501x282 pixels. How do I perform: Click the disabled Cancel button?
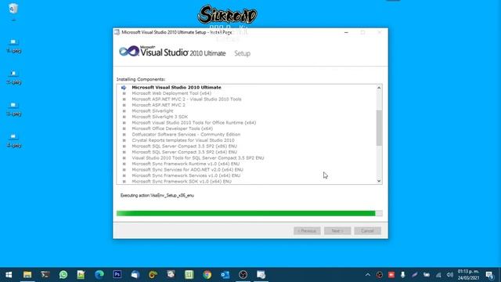click(x=367, y=231)
